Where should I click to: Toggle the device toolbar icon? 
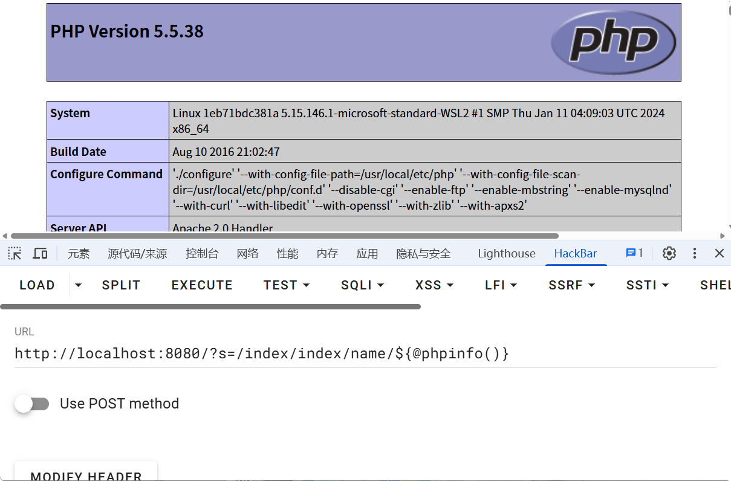click(40, 253)
